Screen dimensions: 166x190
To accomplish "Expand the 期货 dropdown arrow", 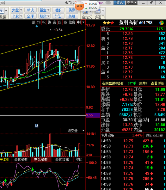I will coord(48,16).
